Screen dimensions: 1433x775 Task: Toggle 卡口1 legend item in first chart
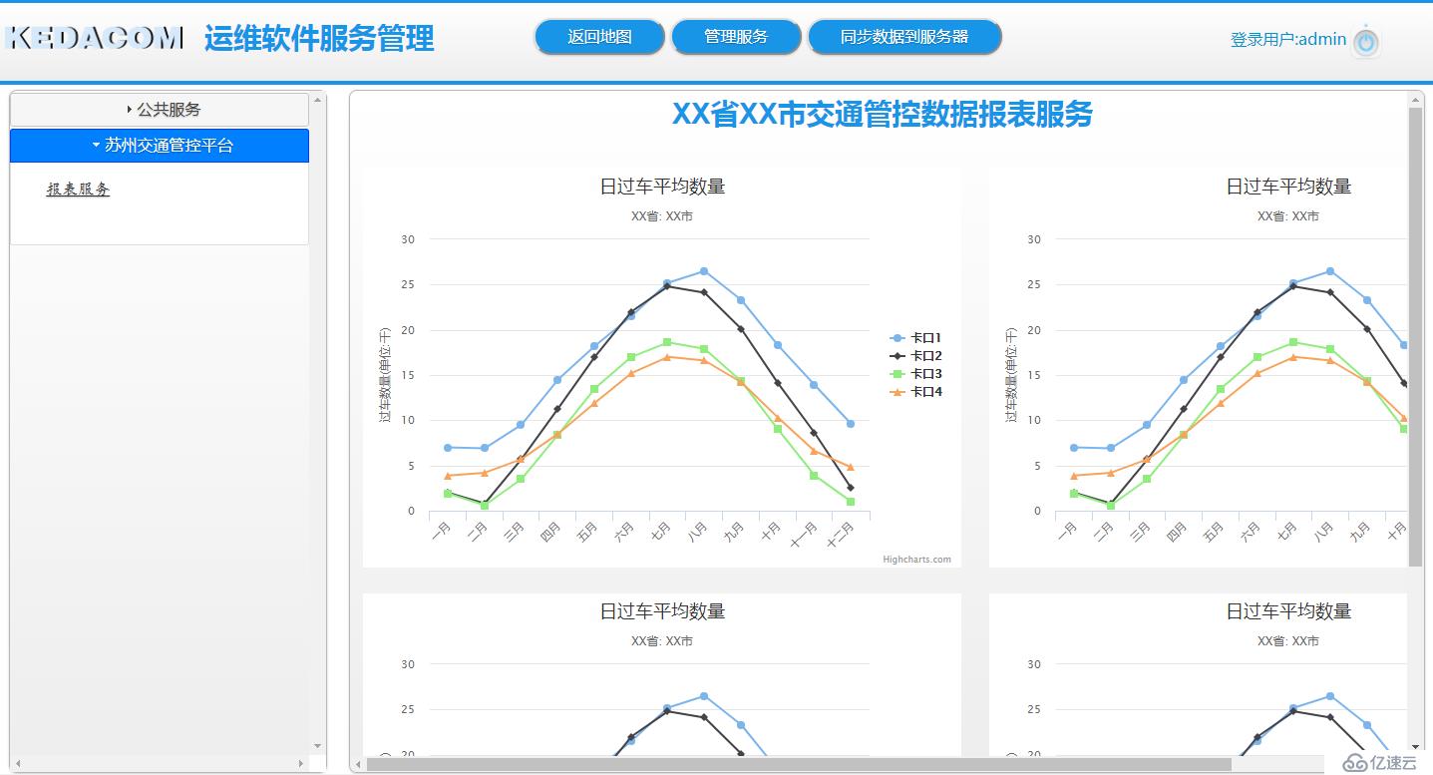pos(915,338)
